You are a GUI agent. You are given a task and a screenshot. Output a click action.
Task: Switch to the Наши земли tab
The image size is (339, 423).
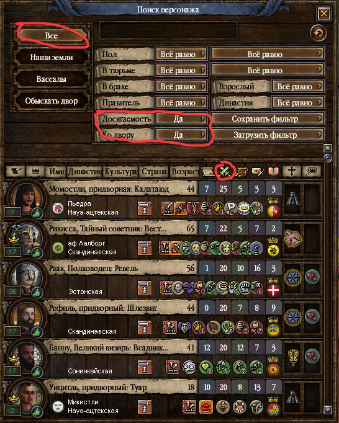tap(52, 58)
